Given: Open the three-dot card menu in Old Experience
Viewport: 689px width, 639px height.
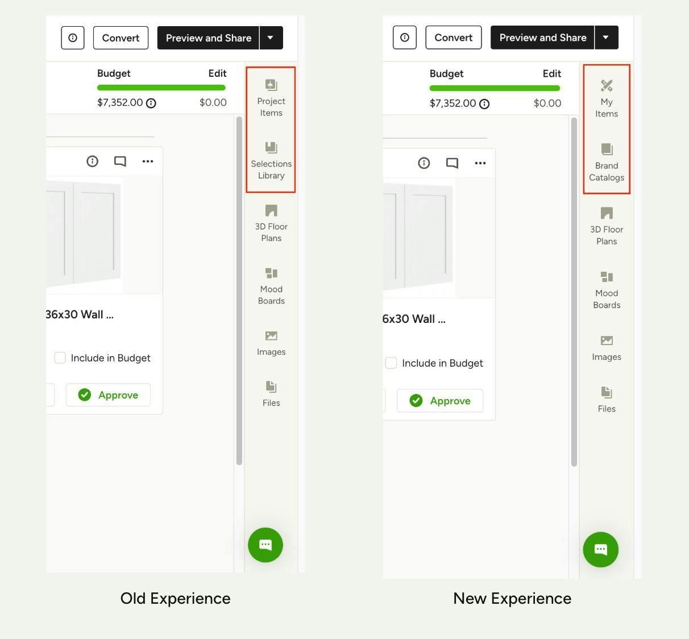Looking at the screenshot, I should tap(148, 161).
